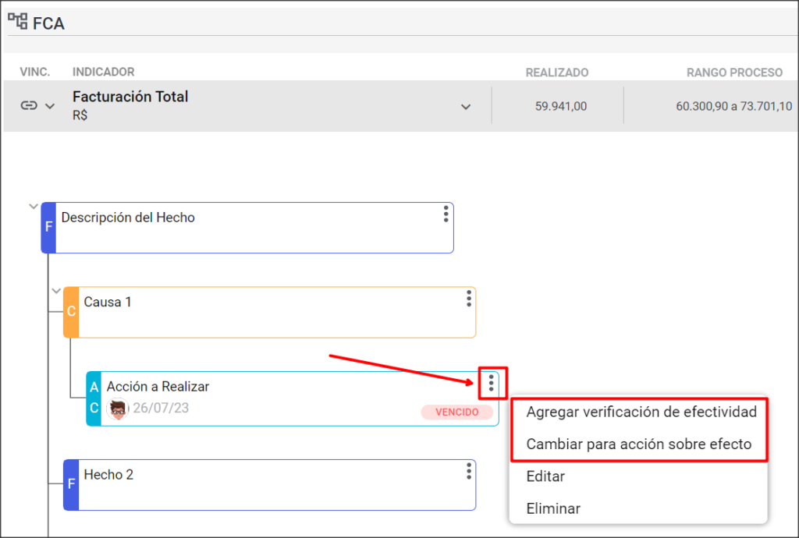Click the Hecho 2 card title
Screen dimensions: 799x538
coord(108,475)
